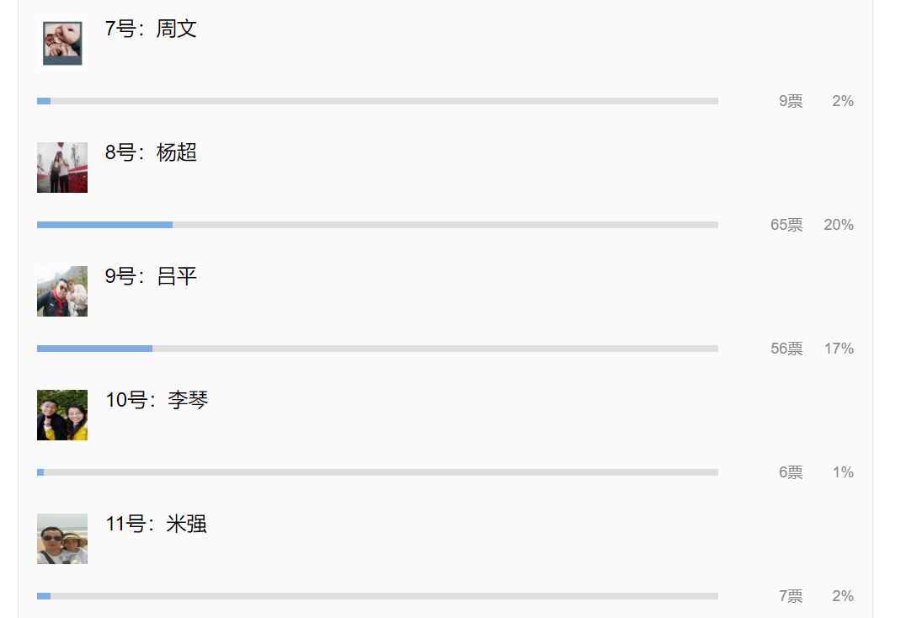Open the avatar photo of 10号 李琴
This screenshot has width=922, height=618.
pyautogui.click(x=62, y=415)
